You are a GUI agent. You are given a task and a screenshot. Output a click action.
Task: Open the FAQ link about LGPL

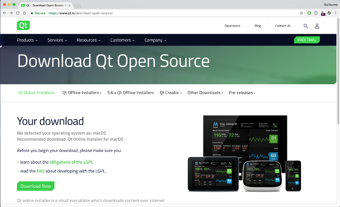coord(41,171)
